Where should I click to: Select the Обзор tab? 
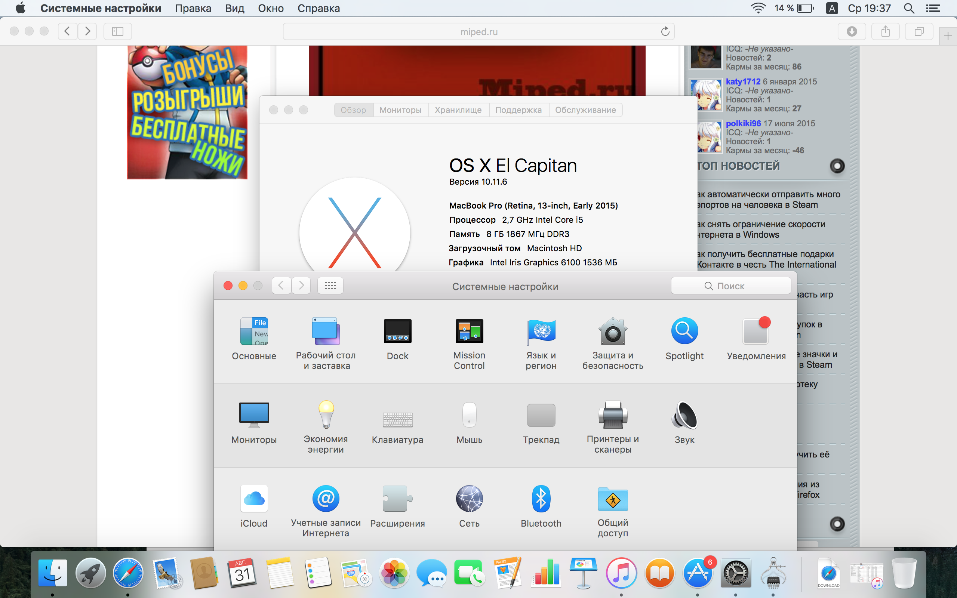pyautogui.click(x=354, y=110)
